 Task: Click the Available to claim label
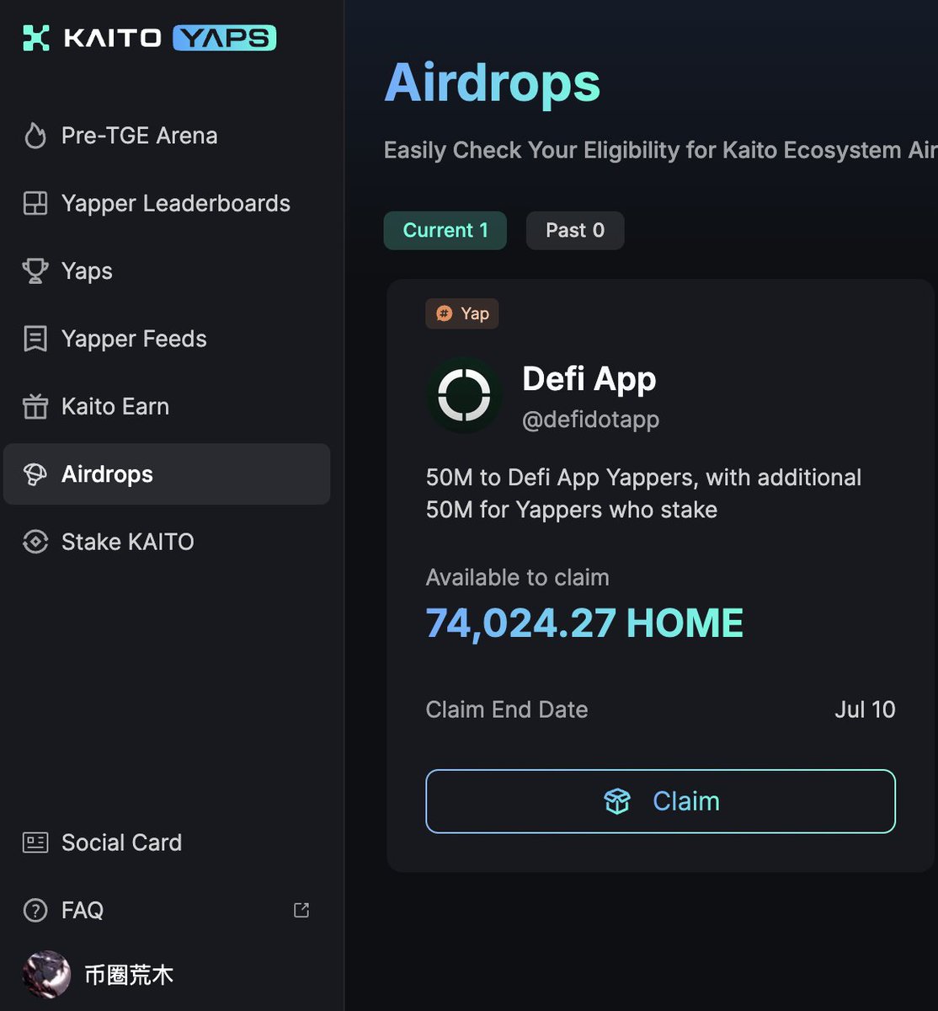point(518,577)
